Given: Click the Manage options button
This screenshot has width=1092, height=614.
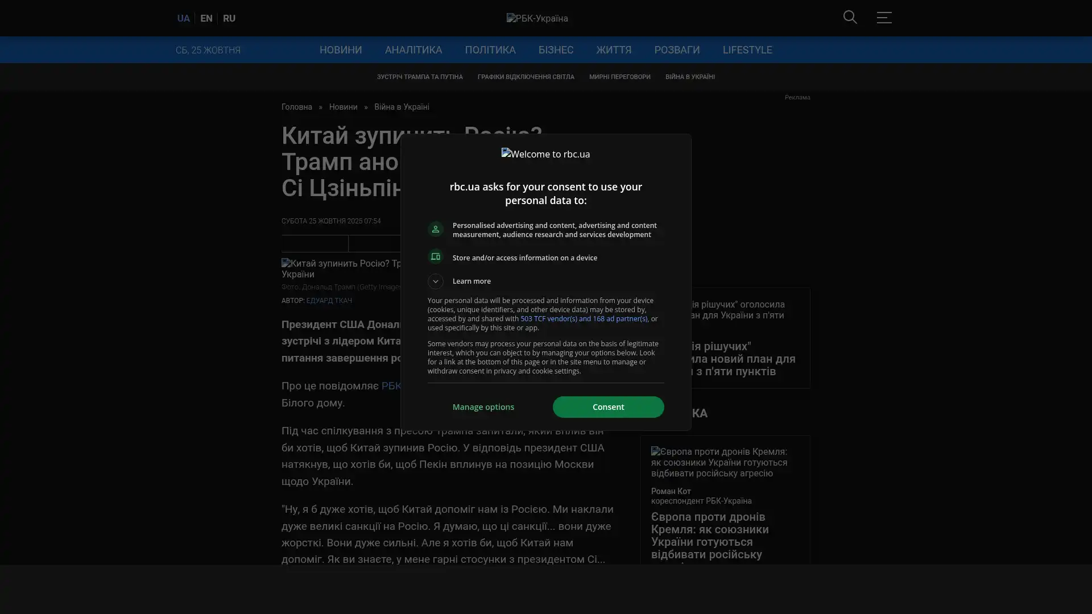Looking at the screenshot, I should (x=483, y=407).
